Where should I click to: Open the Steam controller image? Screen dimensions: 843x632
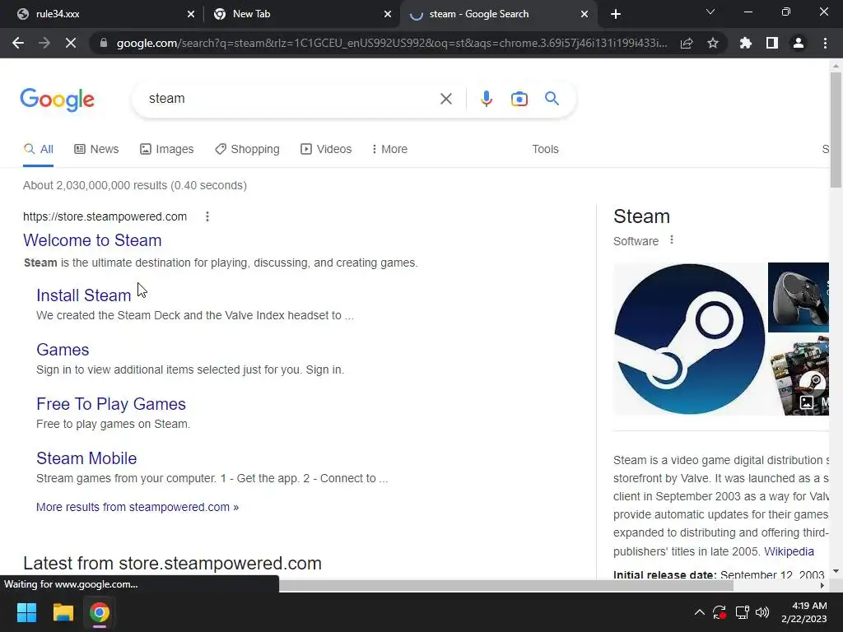click(799, 297)
